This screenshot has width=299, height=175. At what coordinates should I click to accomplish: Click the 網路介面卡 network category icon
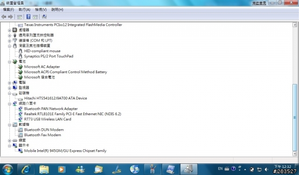click(14, 104)
